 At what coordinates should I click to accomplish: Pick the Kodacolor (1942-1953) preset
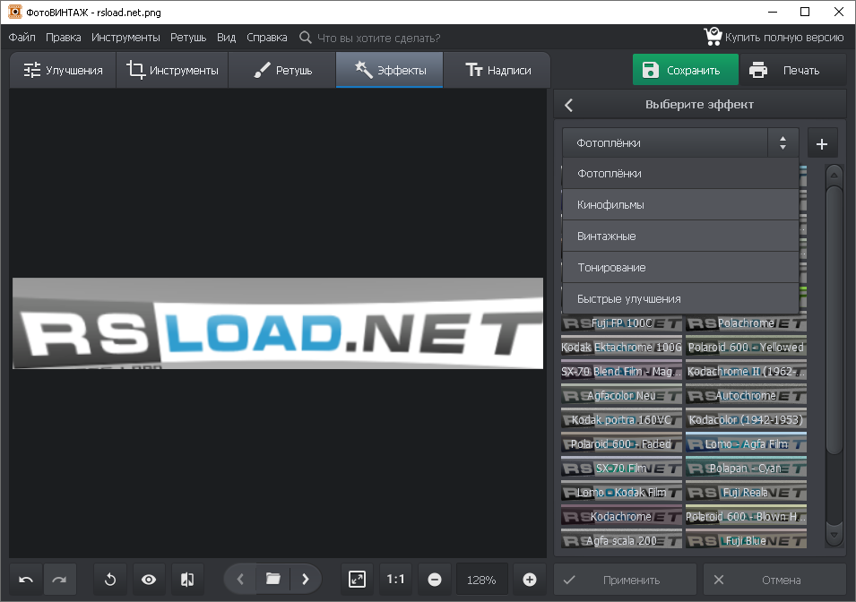[x=747, y=420]
